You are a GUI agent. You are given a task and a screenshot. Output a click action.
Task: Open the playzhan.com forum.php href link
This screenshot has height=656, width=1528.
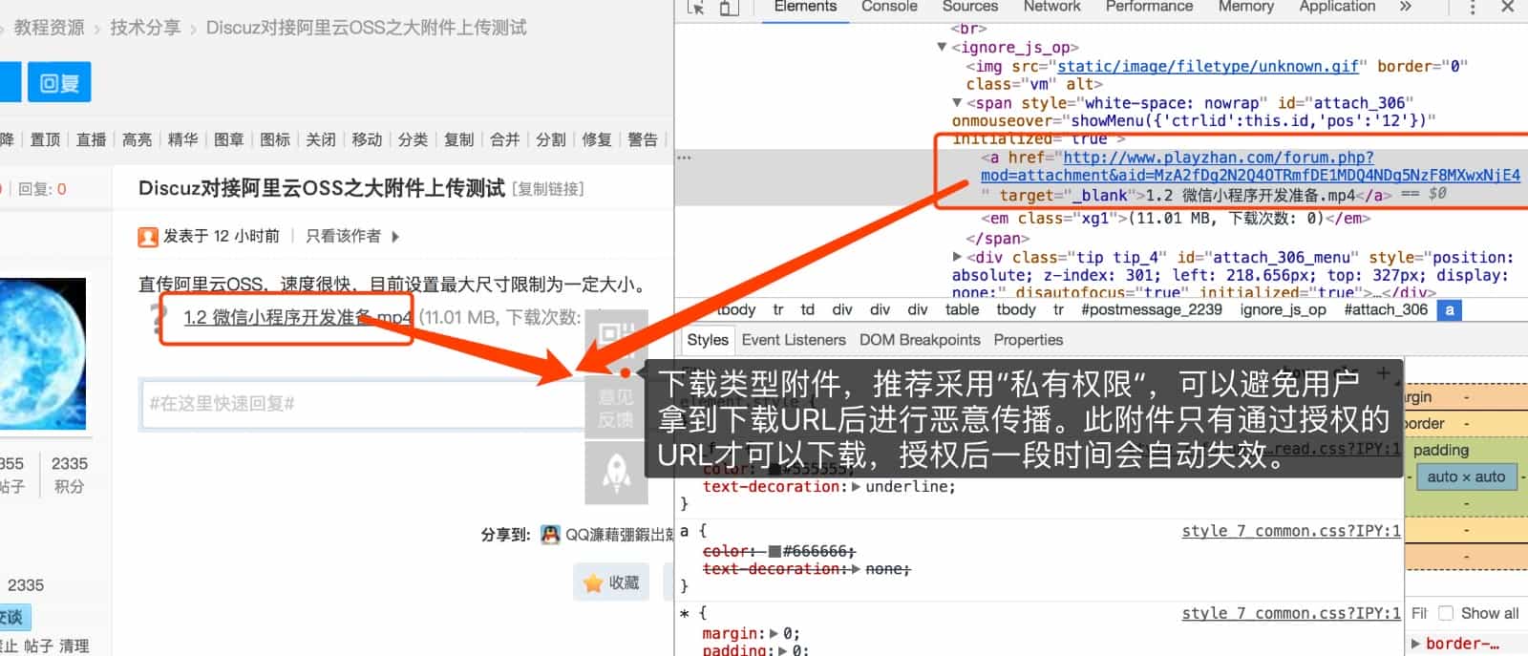(x=1250, y=166)
